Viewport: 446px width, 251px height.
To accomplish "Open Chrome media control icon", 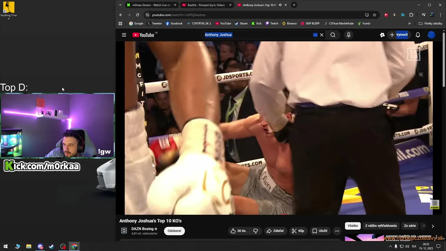I will (424, 15).
